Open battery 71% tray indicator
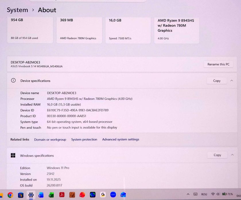 227,194
